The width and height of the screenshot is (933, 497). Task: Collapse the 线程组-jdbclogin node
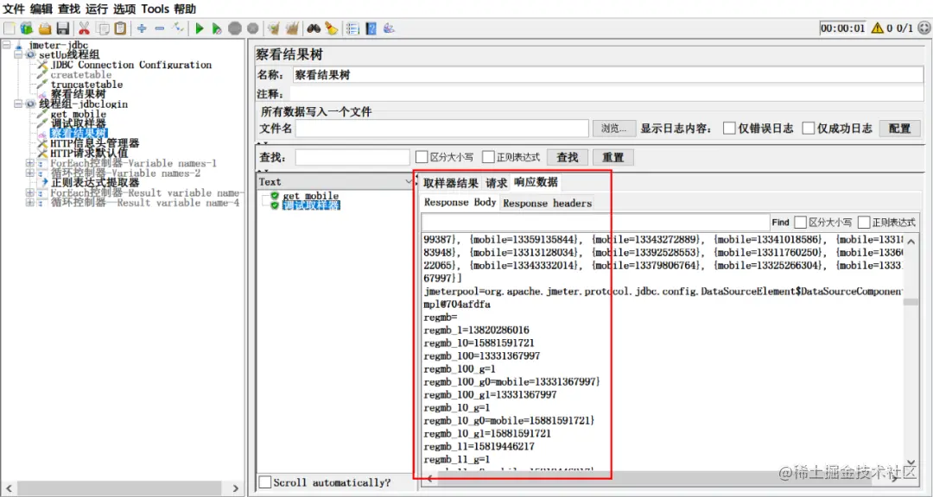click(18, 104)
